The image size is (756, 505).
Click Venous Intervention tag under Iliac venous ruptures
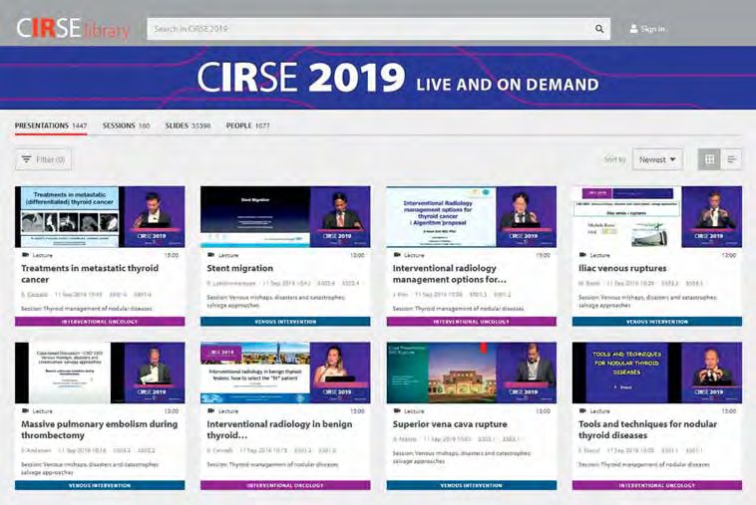coord(657,321)
